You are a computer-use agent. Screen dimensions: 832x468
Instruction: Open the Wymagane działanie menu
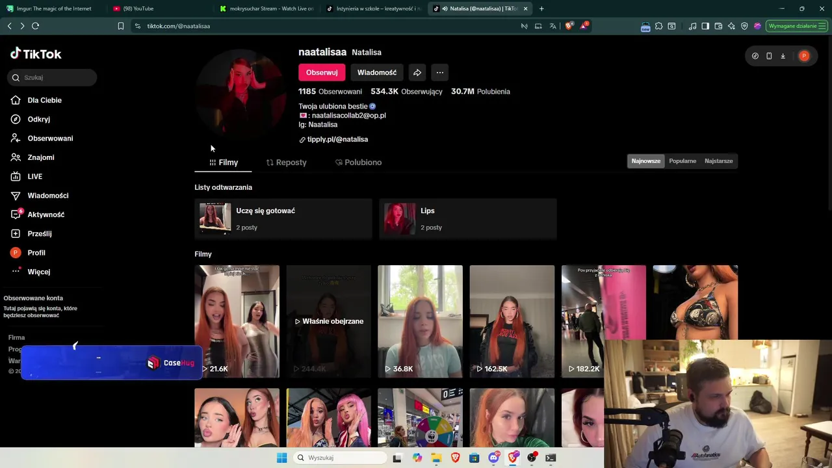(796, 26)
